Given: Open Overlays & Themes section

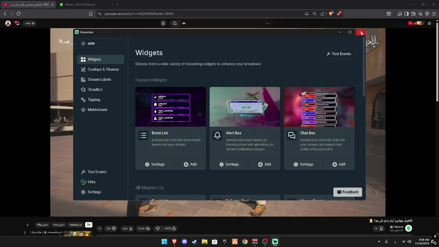Looking at the screenshot, I should coord(100,69).
